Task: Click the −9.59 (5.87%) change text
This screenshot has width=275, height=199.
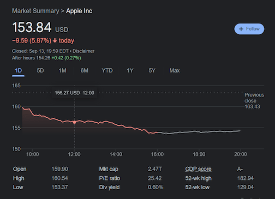Action: pyautogui.click(x=32, y=40)
